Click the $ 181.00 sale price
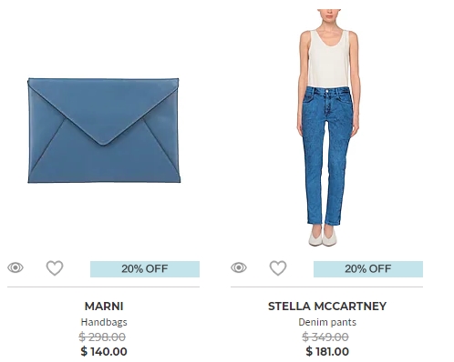454x362 pixels. coord(327,352)
